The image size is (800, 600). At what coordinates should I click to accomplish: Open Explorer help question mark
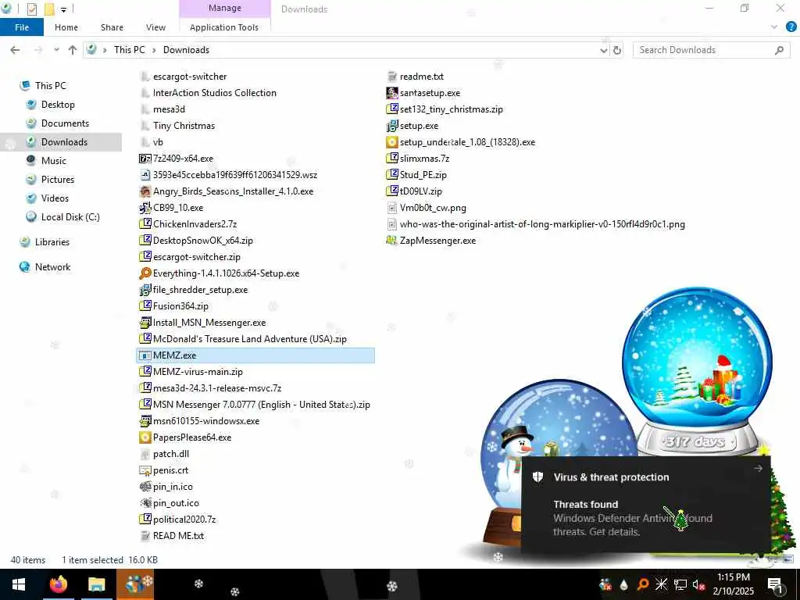pos(791,27)
